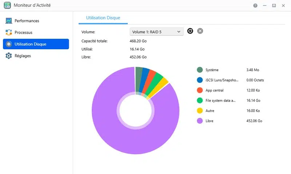Screen dimensions: 291x174
Task: Open Performances section in sidebar
Action: coord(27,21)
